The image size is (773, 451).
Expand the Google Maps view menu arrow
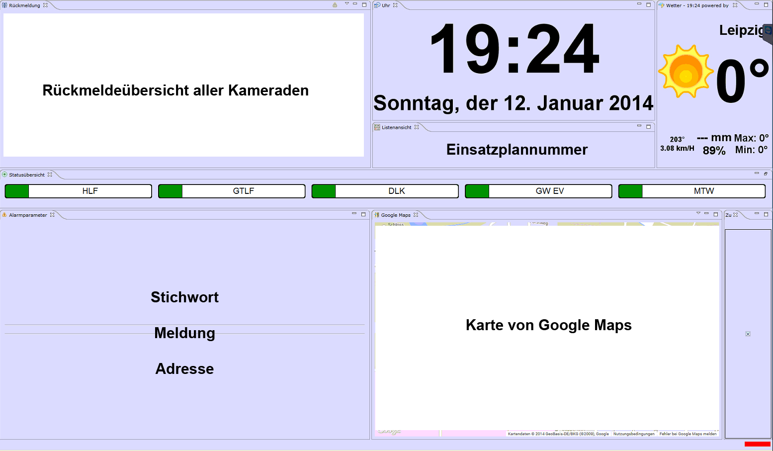click(698, 214)
